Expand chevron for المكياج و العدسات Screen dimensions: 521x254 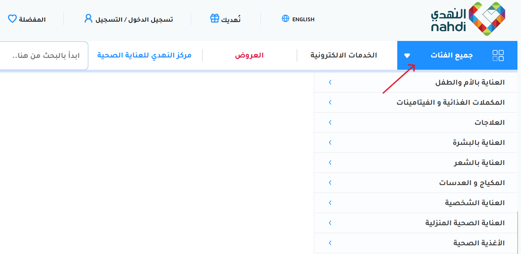(x=330, y=183)
